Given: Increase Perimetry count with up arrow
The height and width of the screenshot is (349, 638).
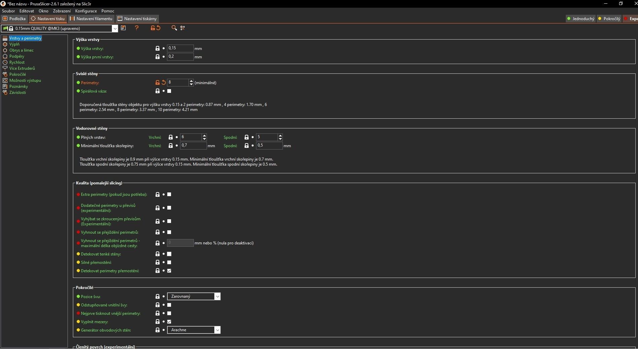Looking at the screenshot, I should 191,81.
